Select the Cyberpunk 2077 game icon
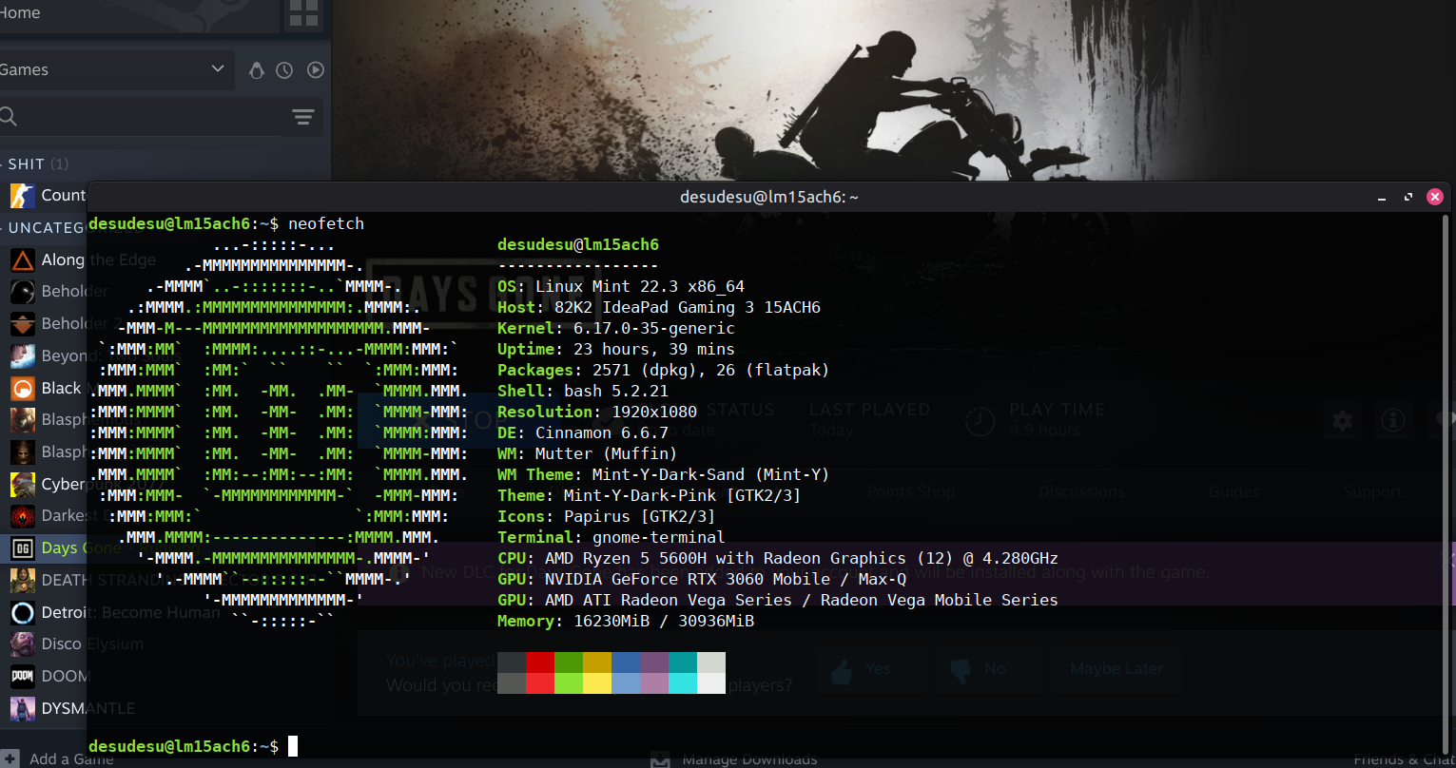The width and height of the screenshot is (1456, 768). [23, 485]
